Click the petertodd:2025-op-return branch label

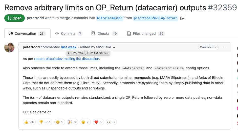(x=156, y=18)
